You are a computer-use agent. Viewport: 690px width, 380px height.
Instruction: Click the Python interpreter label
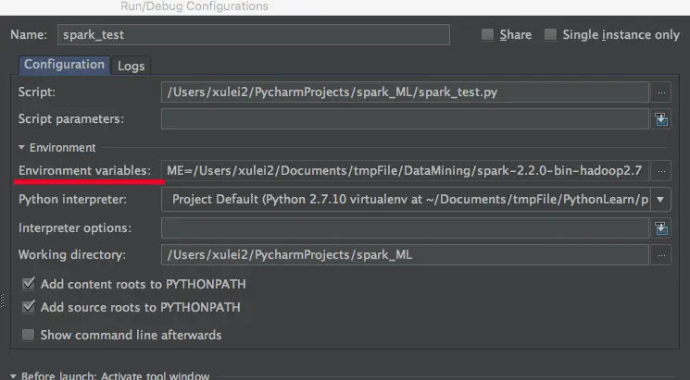pos(72,200)
